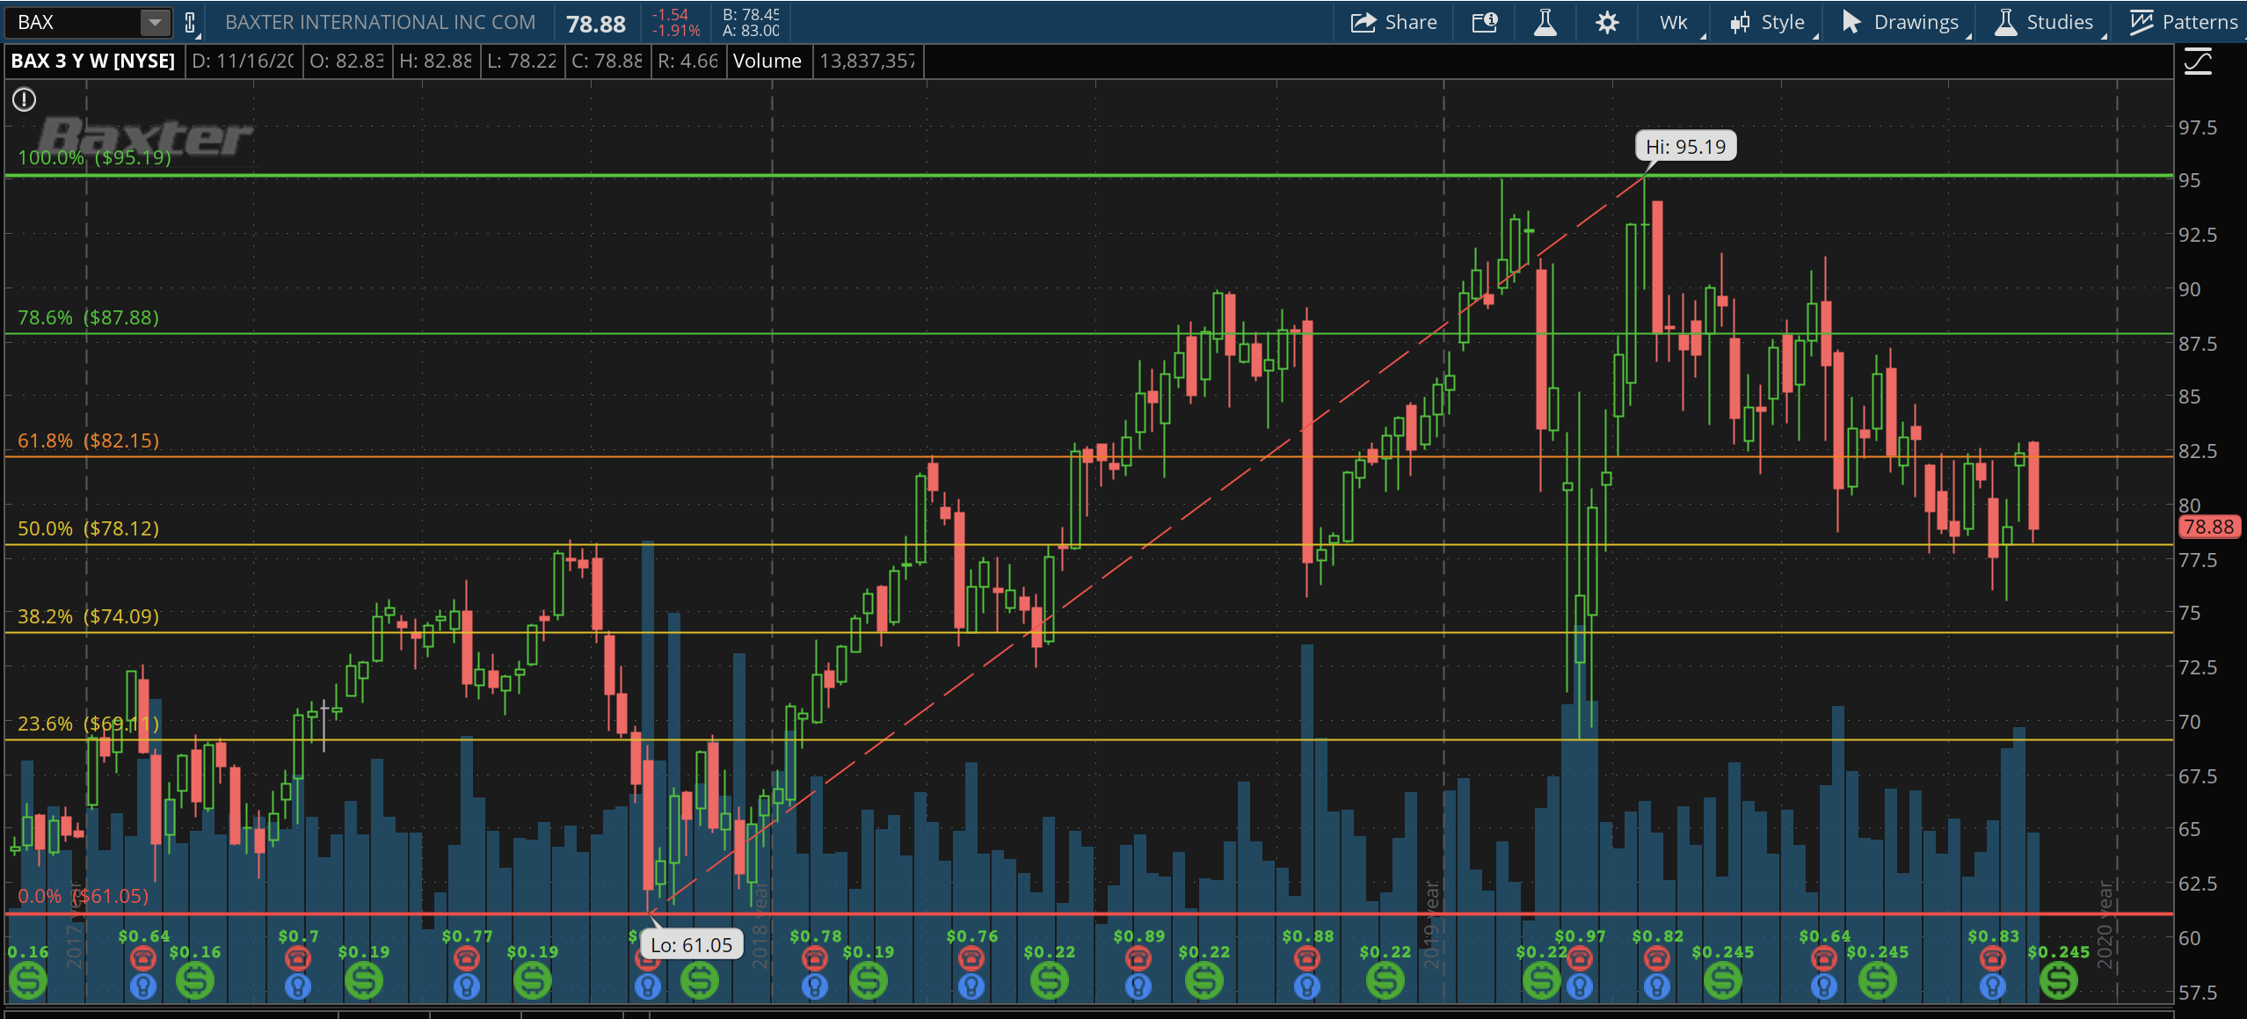Viewport: 2247px width, 1019px height.
Task: Open the Wk timeframe dropdown
Action: 1676,22
